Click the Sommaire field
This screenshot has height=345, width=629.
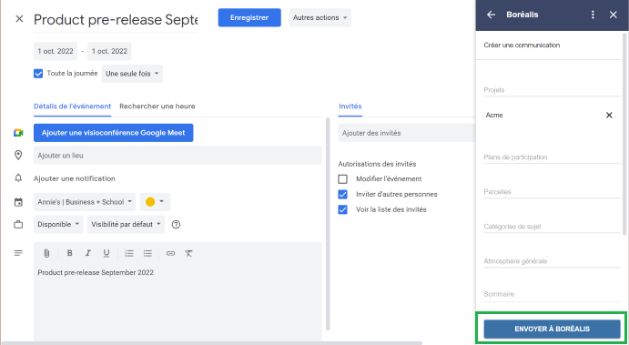point(552,294)
